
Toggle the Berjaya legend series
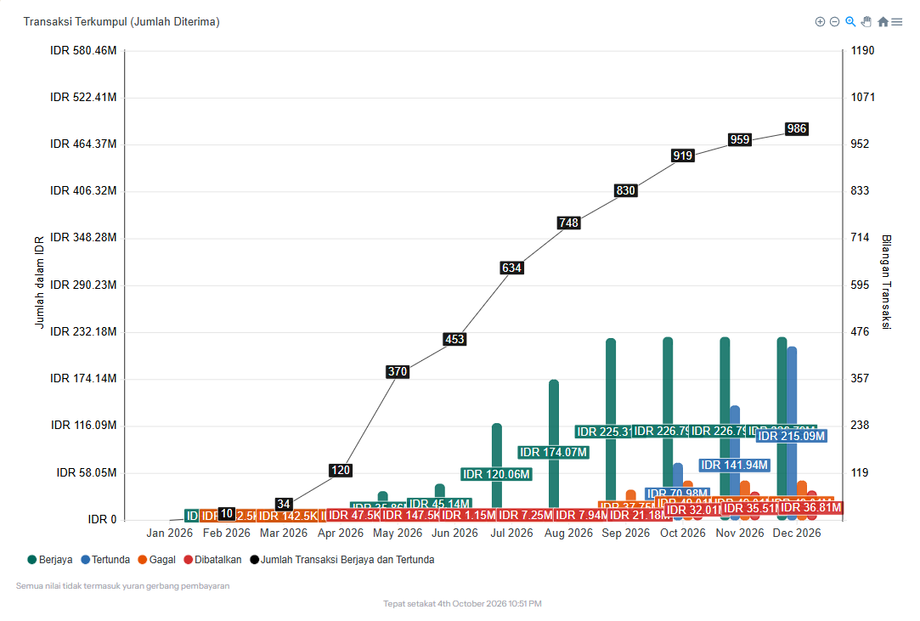[x=50, y=559]
